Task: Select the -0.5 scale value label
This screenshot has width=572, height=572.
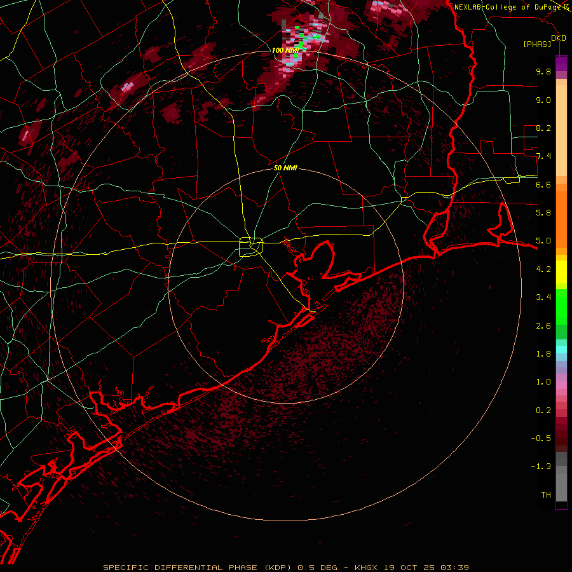Action: [541, 439]
